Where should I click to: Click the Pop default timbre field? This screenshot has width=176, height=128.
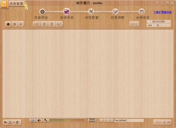coord(128,120)
